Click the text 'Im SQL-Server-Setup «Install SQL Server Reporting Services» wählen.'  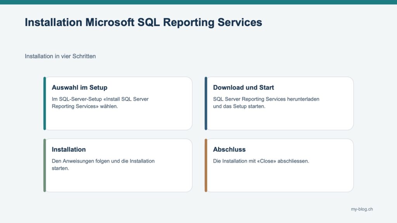click(100, 103)
